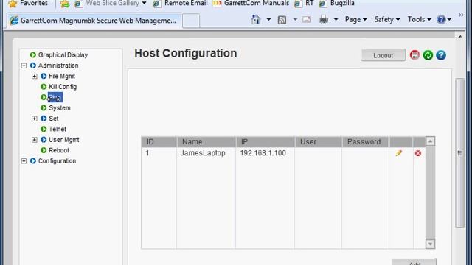Open User Mgmt tree item

click(64, 140)
